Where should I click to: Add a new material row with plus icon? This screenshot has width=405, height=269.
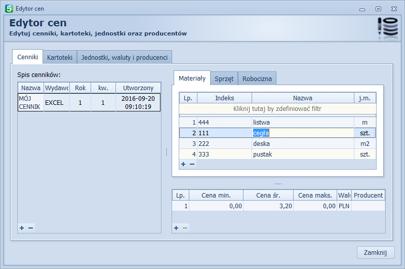(x=183, y=164)
